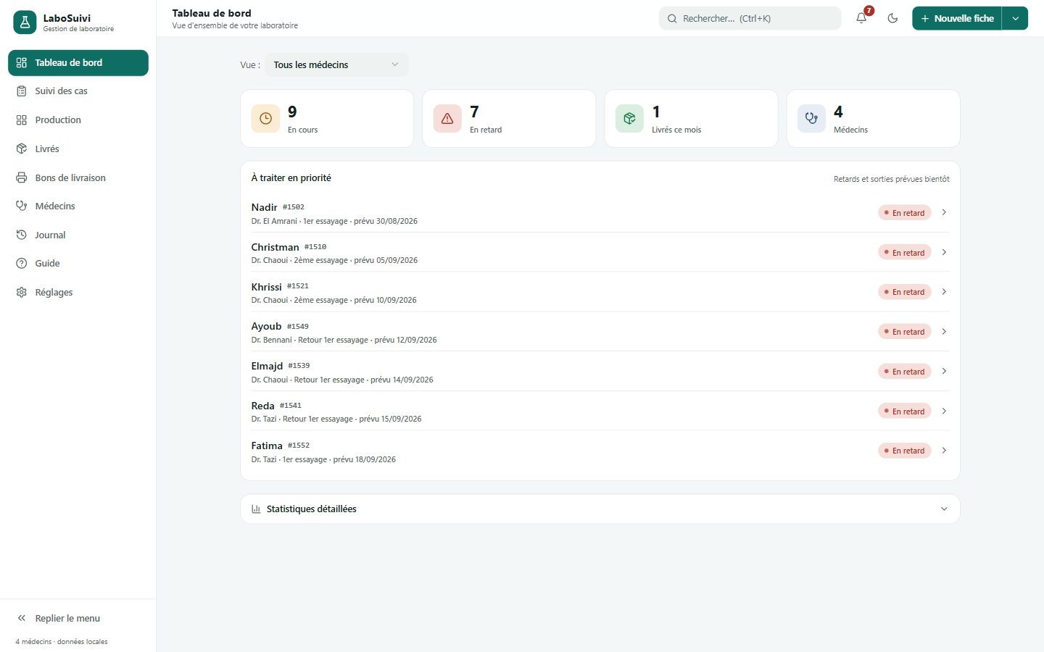Open Elmajd #1539 row chevron
The image size is (1044, 652).
click(944, 371)
